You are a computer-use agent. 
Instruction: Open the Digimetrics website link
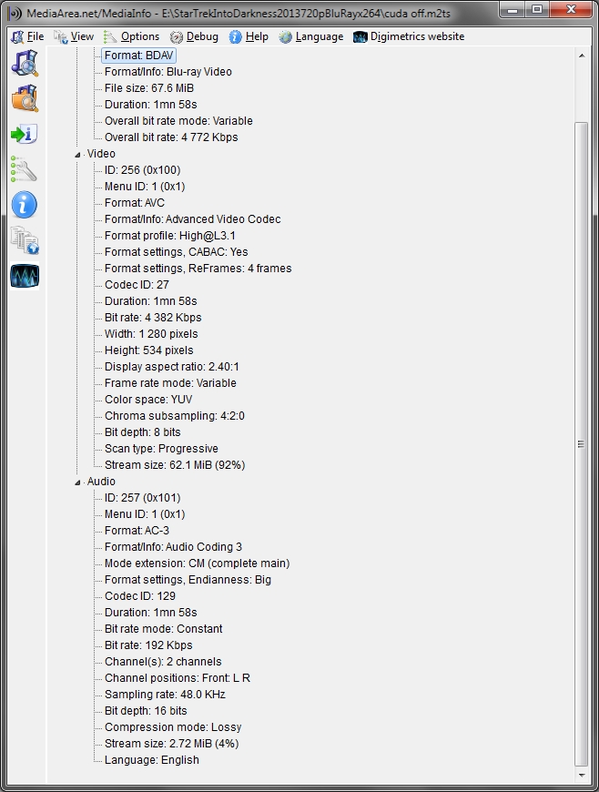(409, 36)
